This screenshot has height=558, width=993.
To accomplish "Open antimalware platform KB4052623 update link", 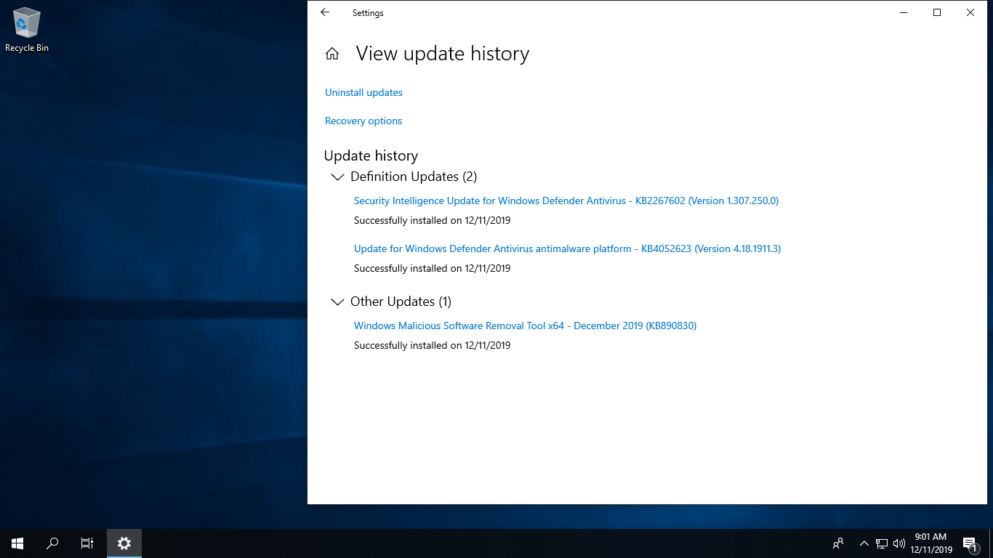I will pyautogui.click(x=567, y=248).
